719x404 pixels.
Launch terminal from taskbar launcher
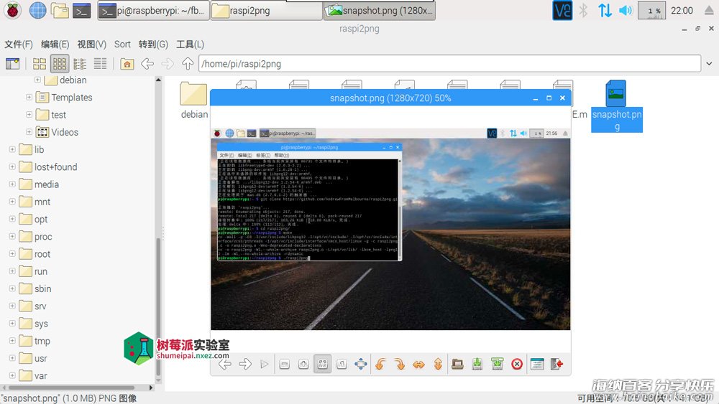pos(82,10)
